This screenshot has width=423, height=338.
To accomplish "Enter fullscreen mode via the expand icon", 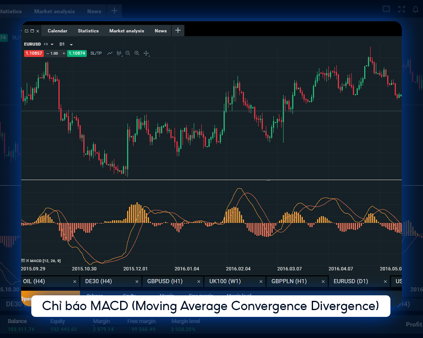I will pyautogui.click(x=401, y=9).
